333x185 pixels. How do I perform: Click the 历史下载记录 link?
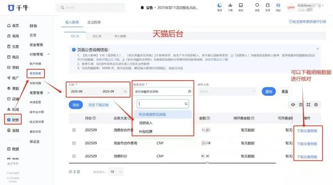[99, 105]
